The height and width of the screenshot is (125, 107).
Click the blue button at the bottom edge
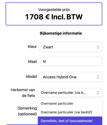tap(22, 125)
